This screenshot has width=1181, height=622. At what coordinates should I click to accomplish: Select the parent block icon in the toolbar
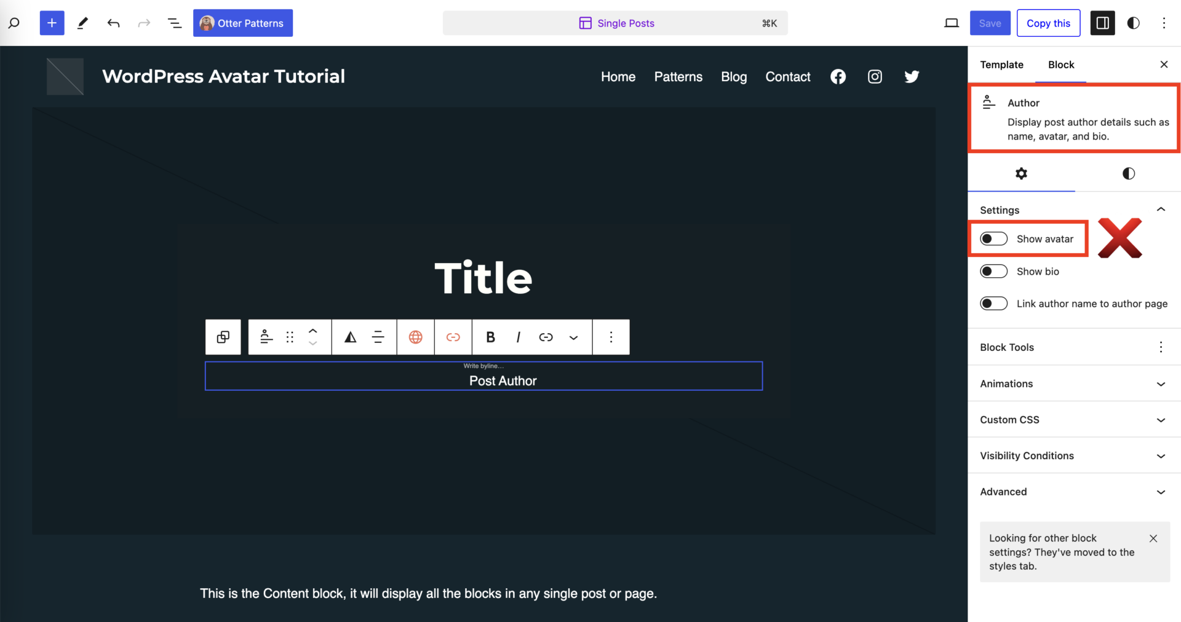[223, 337]
